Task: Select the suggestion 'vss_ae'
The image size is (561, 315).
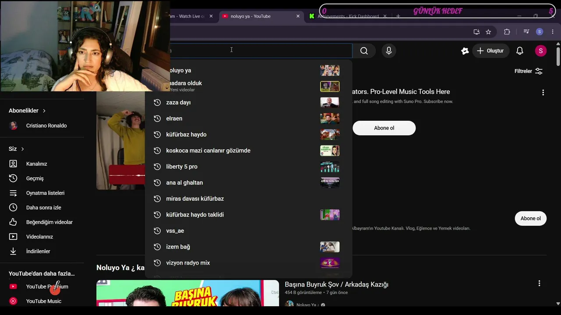Action: tap(249, 231)
